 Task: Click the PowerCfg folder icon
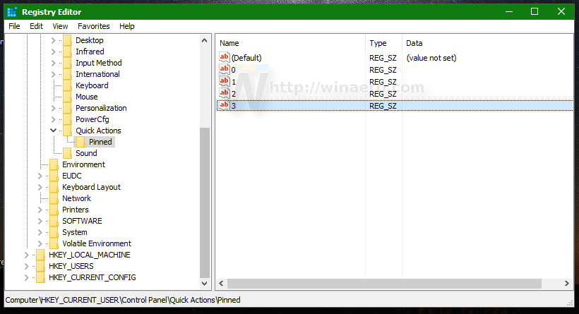click(x=67, y=119)
